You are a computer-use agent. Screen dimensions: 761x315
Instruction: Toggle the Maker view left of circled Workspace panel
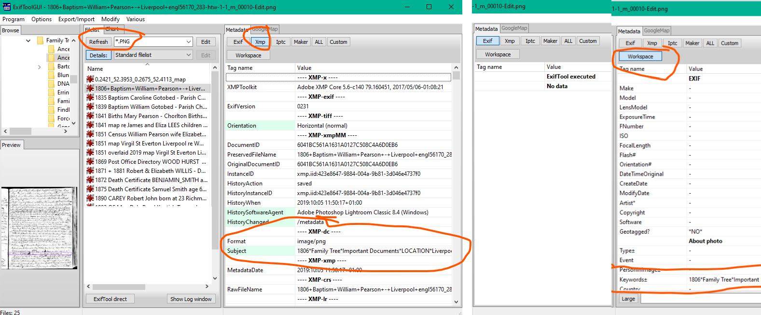click(550, 41)
